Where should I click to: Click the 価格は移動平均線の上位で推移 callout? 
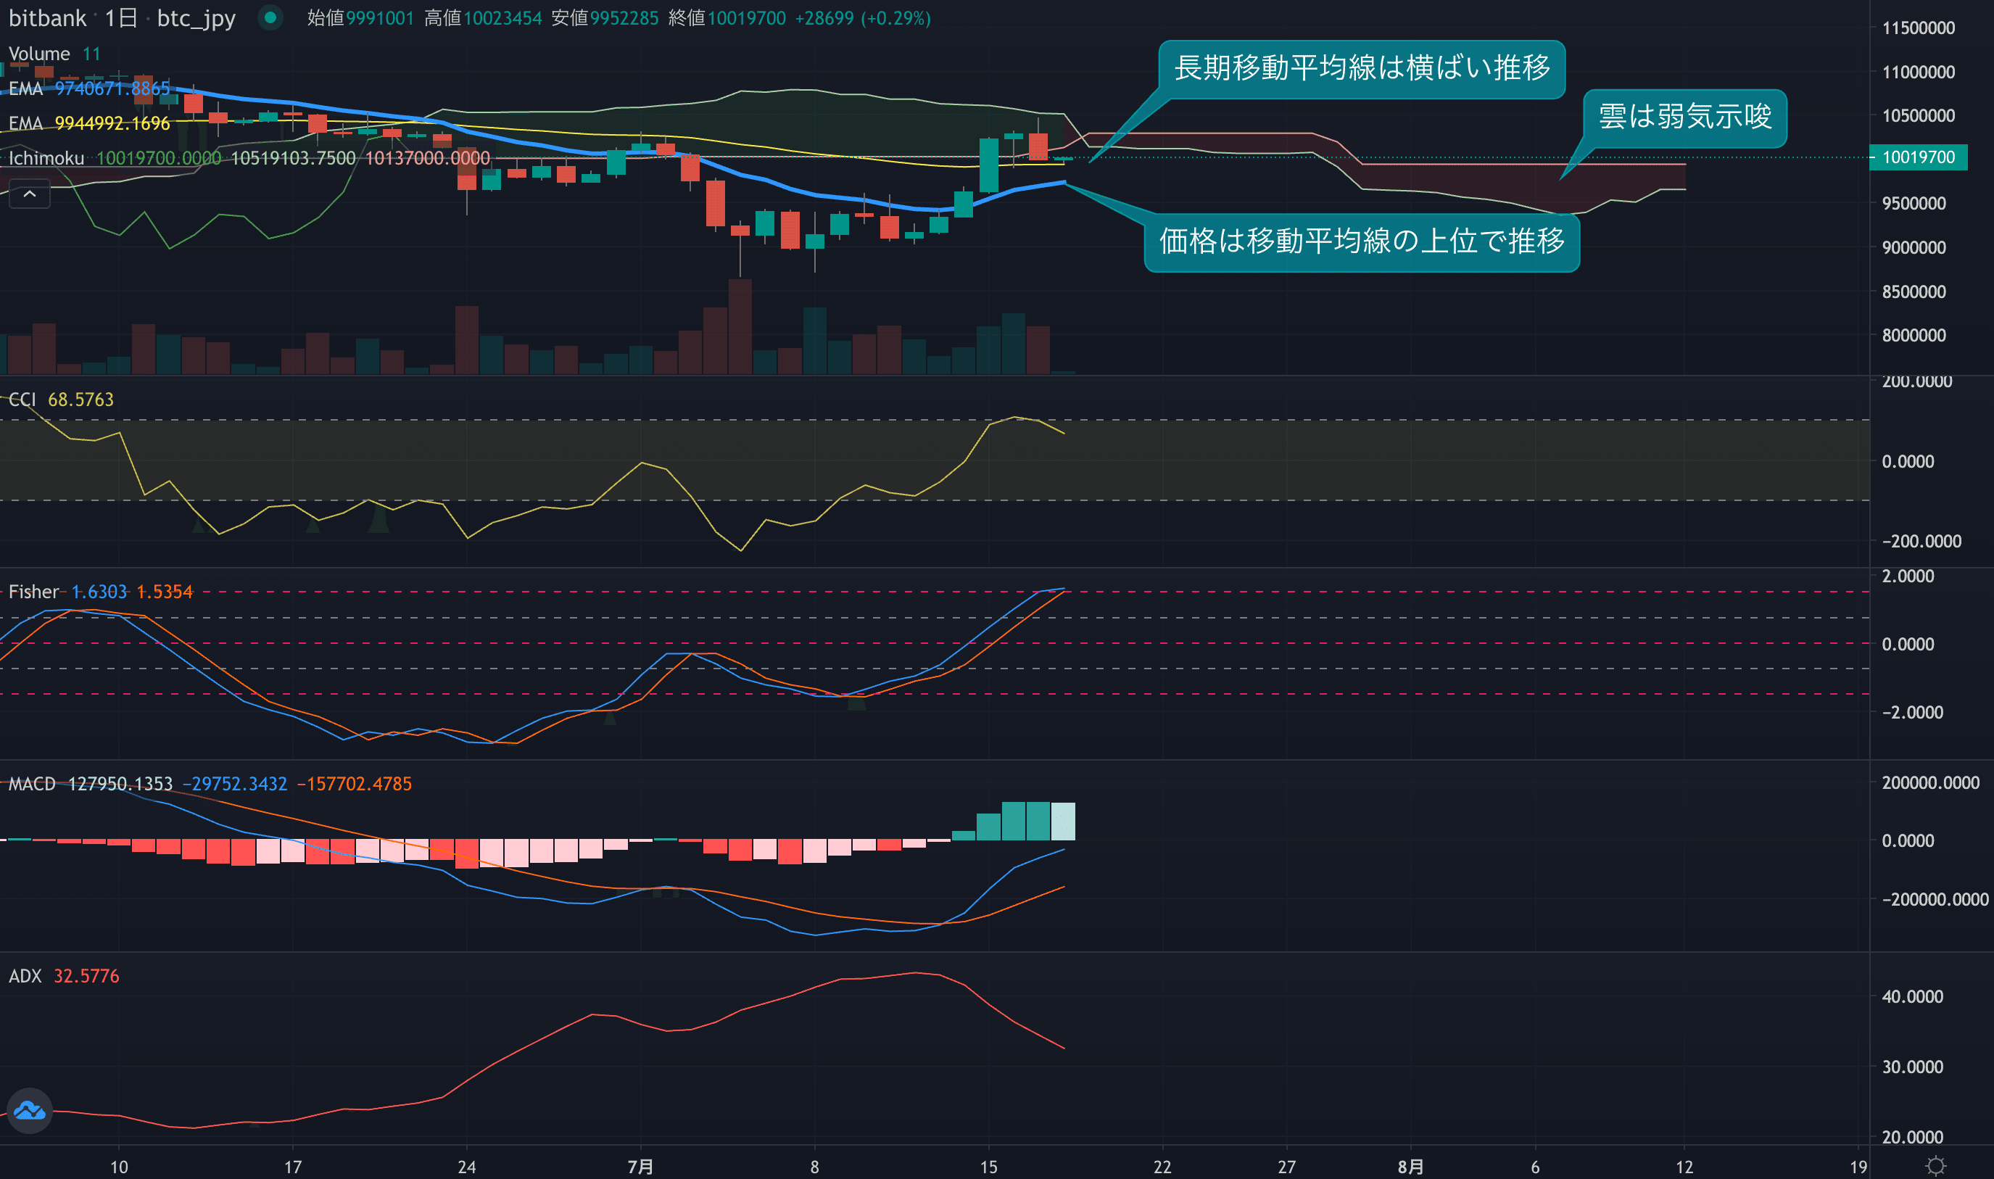(1361, 241)
